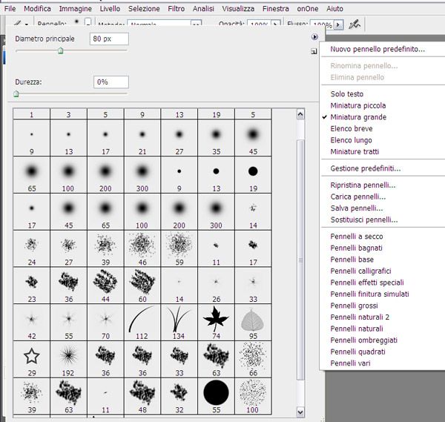Select the textured brush 32
Image resolution: width=445 pixels, height=422 pixels.
point(179,396)
